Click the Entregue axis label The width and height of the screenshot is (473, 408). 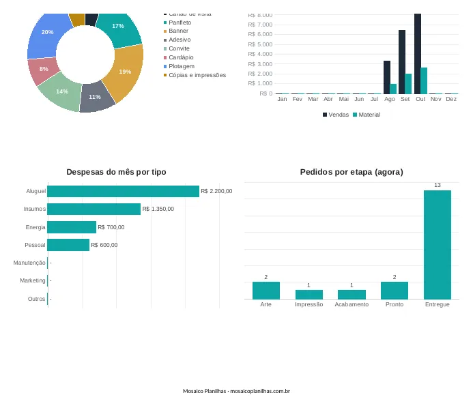click(438, 304)
